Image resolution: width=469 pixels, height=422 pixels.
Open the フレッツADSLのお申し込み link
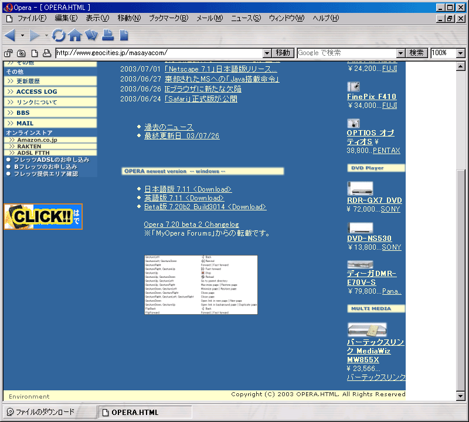tap(52, 159)
